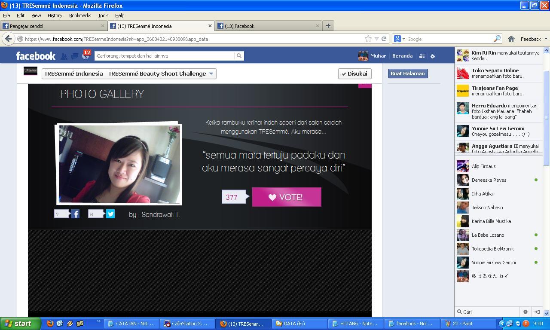
Task: Launch Firefox from quick launch bar
Action: (50, 324)
